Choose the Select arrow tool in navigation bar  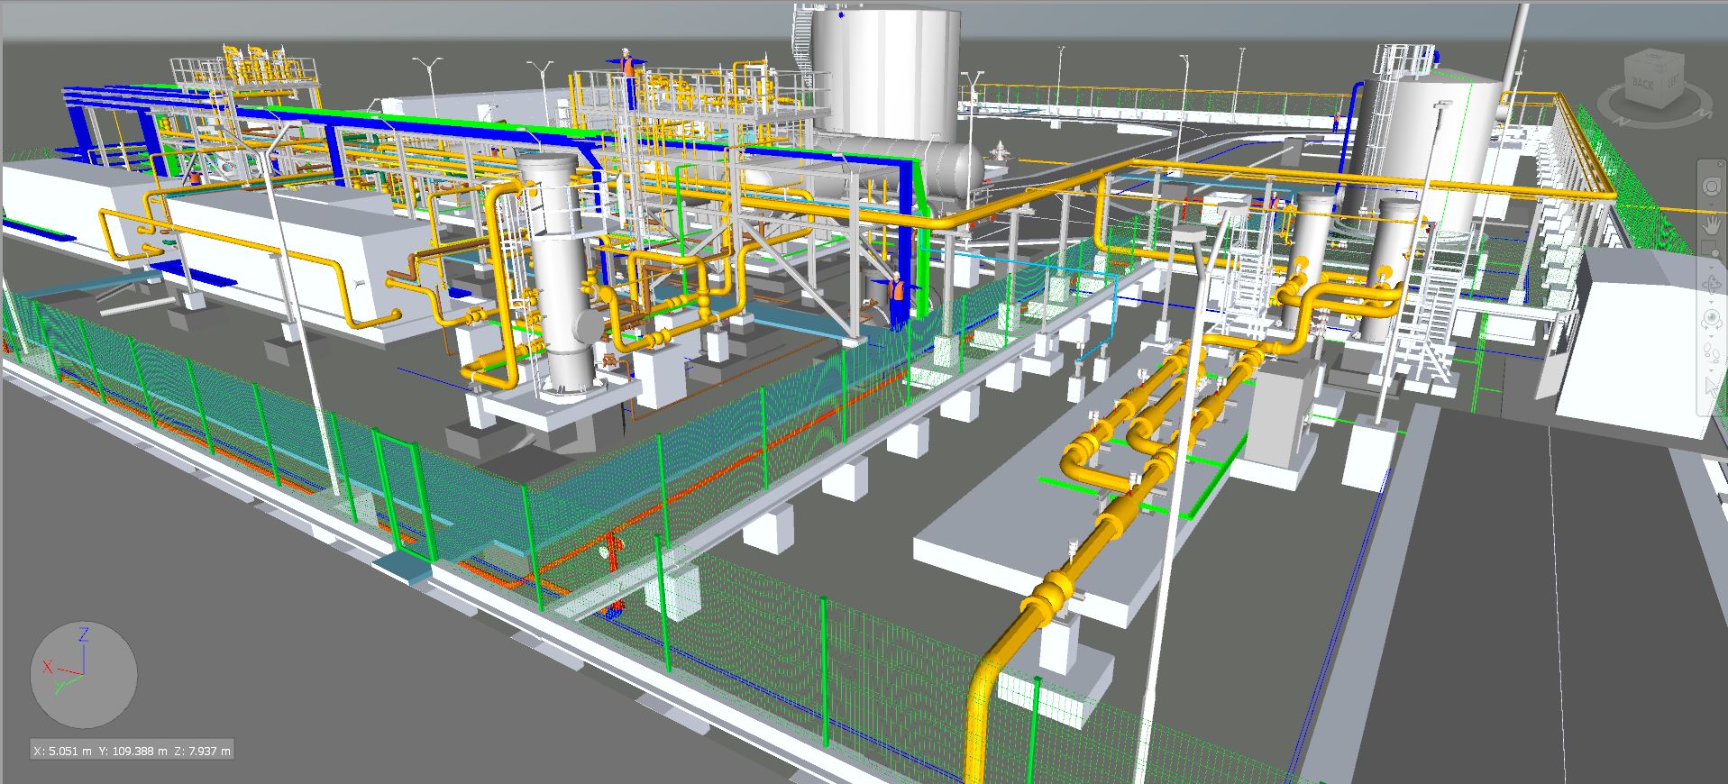1711,386
